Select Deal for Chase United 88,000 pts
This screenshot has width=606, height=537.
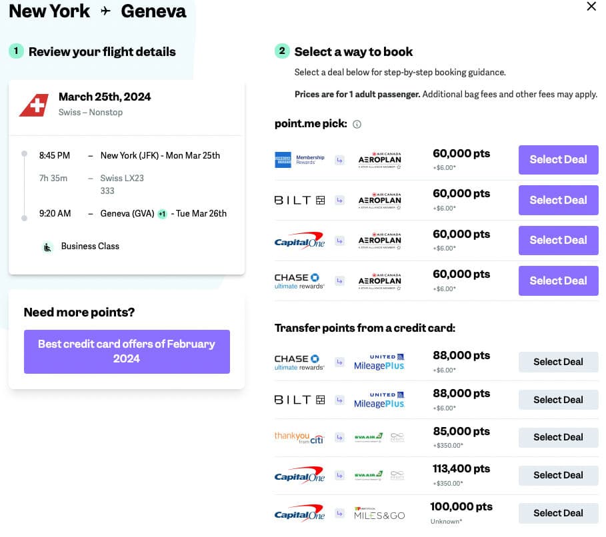pyautogui.click(x=558, y=362)
